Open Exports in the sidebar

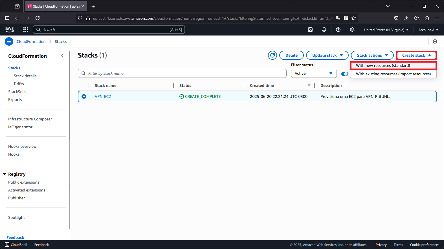point(15,100)
